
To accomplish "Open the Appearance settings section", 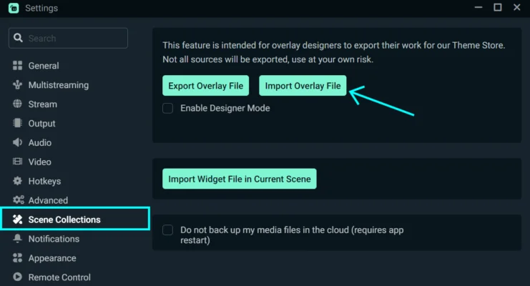I will point(51,258).
